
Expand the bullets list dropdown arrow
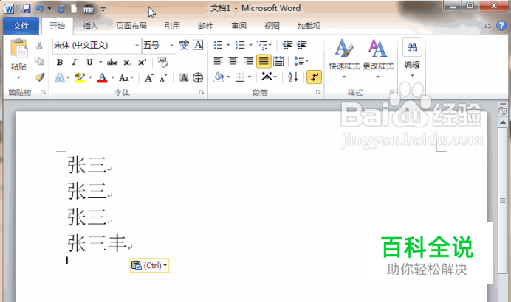tap(228, 45)
